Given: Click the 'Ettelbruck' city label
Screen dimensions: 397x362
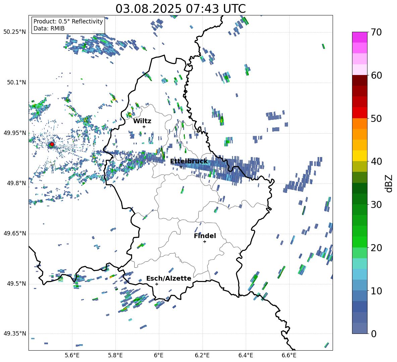Looking at the screenshot, I should pyautogui.click(x=189, y=161).
